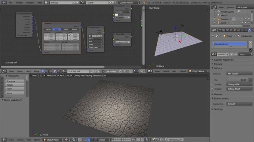Toggle Lamp renderability camera icon in outliner
Viewport: 254px width, 142px height.
tap(249, 23)
